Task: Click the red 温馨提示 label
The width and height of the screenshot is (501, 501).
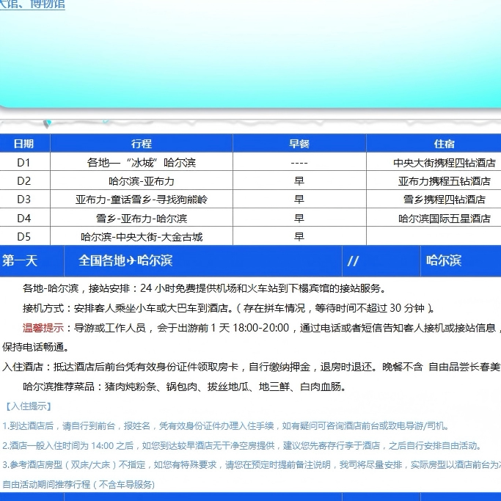Action: (44, 328)
